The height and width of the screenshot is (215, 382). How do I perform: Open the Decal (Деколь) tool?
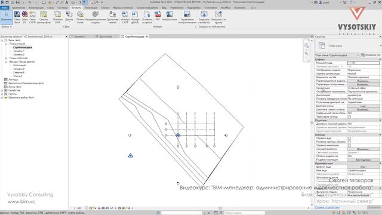[x=69, y=17]
